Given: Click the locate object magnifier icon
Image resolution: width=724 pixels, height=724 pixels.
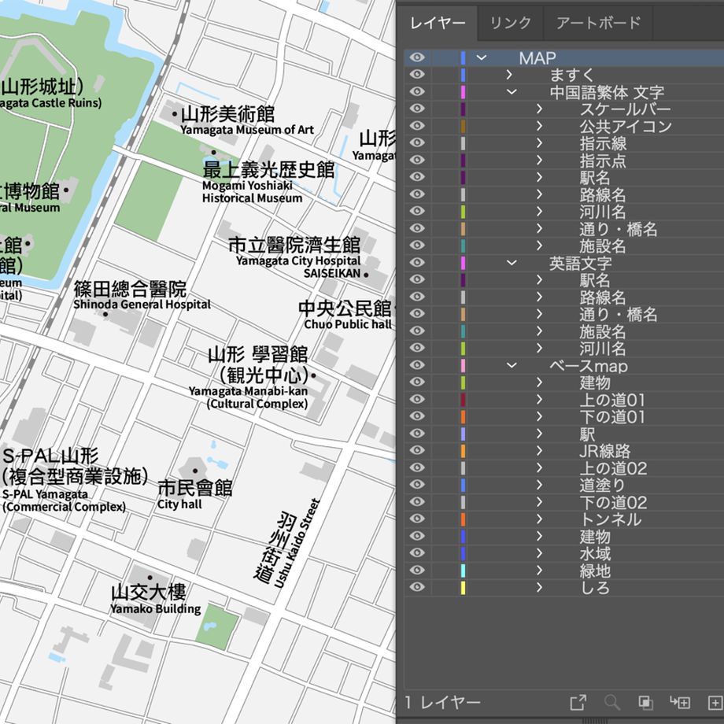Looking at the screenshot, I should click(612, 702).
